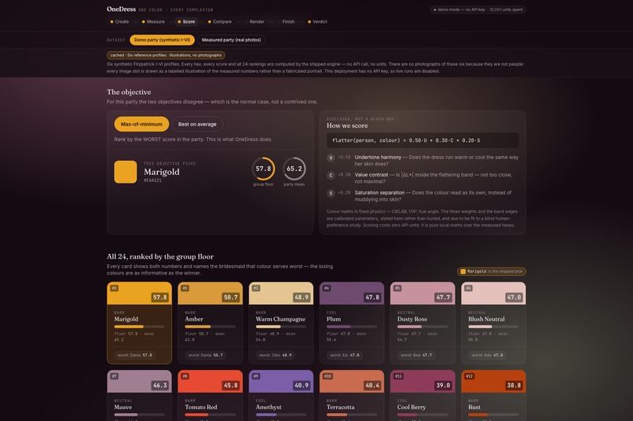The width and height of the screenshot is (633, 421).
Task: Click All 24, ranked by the group floor
Action: tap(160, 256)
